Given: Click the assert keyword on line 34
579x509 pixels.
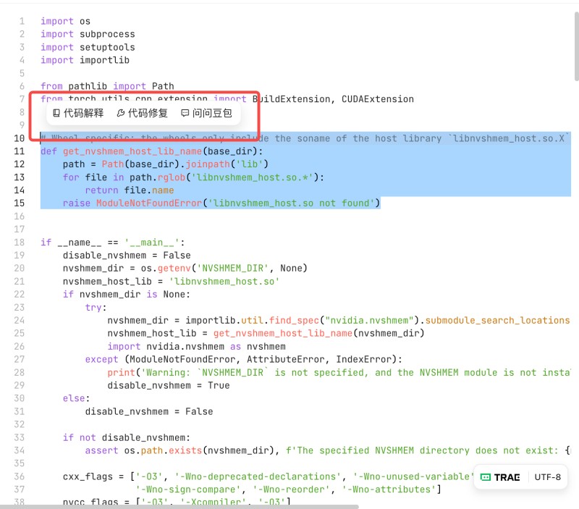Looking at the screenshot, I should tap(101, 451).
